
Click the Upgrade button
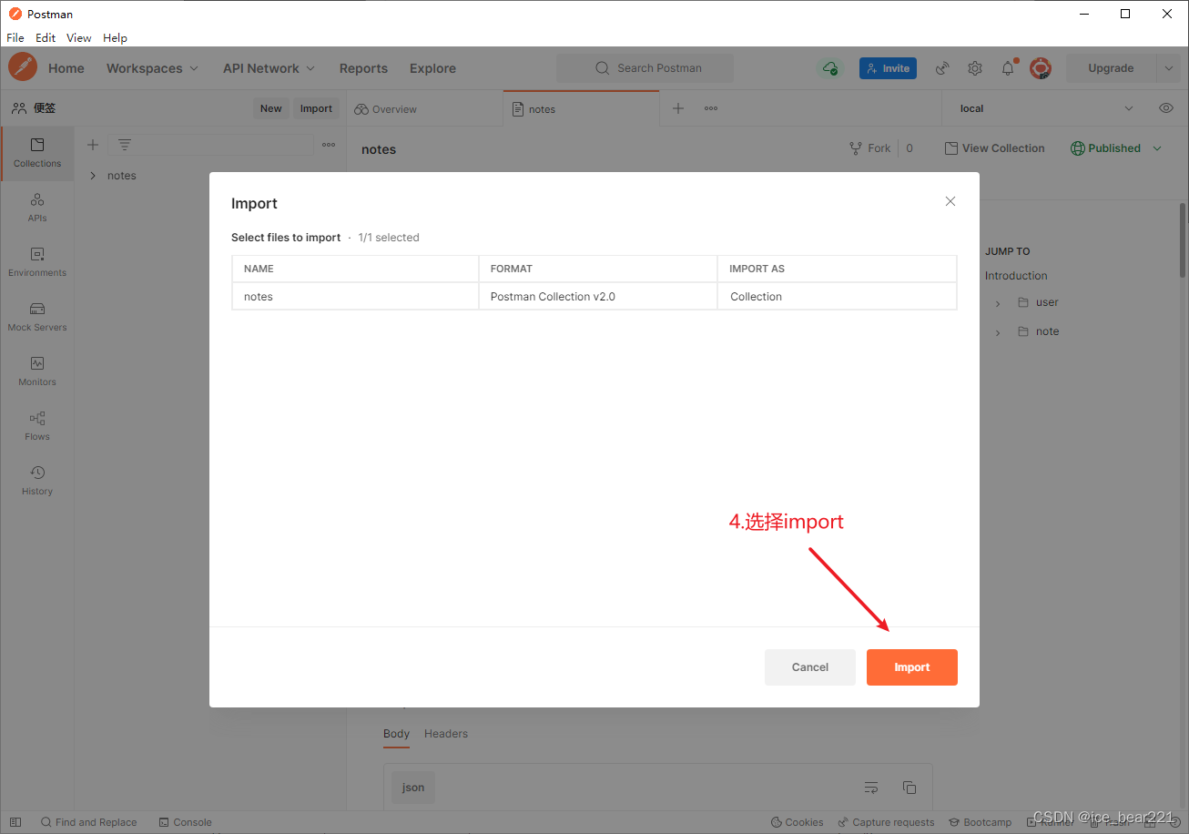1111,68
